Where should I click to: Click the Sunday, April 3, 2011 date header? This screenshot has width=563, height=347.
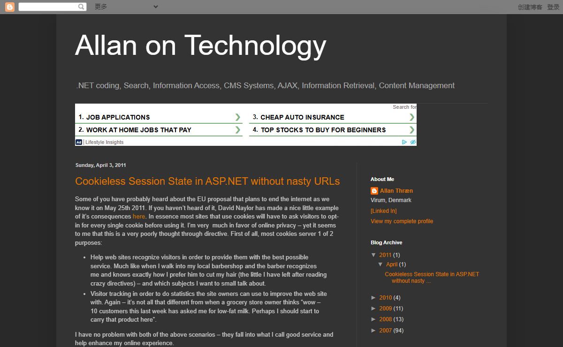[x=100, y=165]
